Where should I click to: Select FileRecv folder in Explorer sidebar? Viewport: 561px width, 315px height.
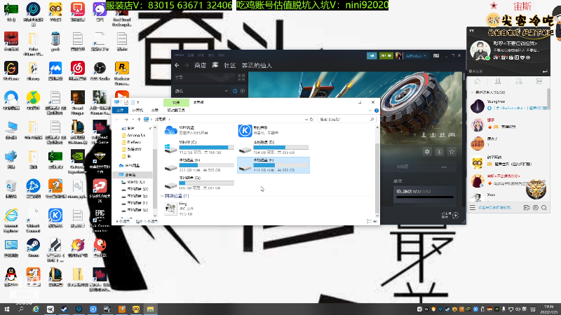133,142
